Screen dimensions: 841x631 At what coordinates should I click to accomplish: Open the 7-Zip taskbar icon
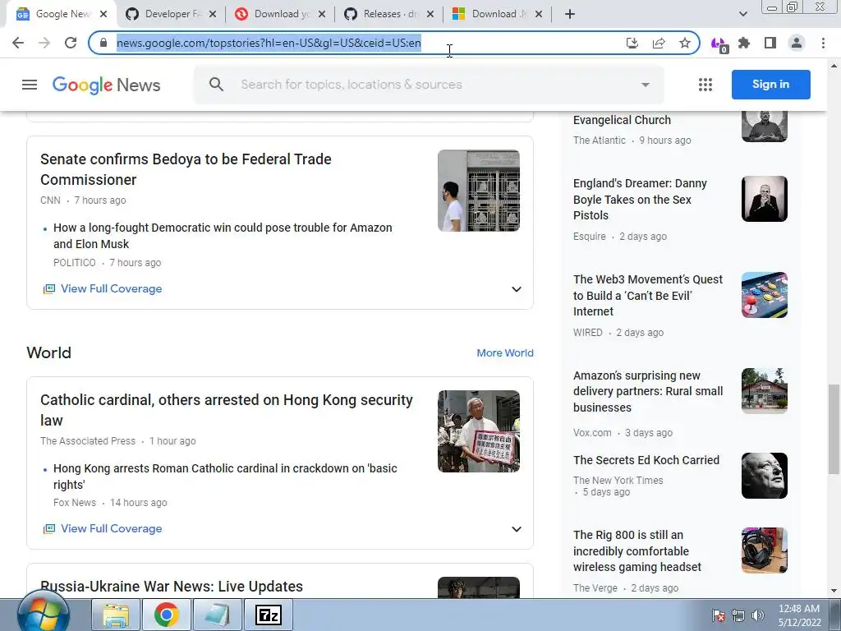(269, 615)
